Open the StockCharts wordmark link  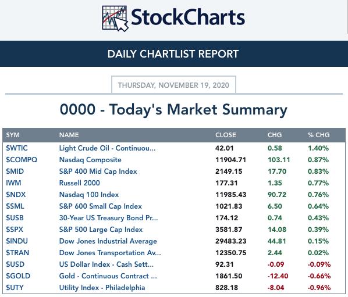(x=188, y=17)
